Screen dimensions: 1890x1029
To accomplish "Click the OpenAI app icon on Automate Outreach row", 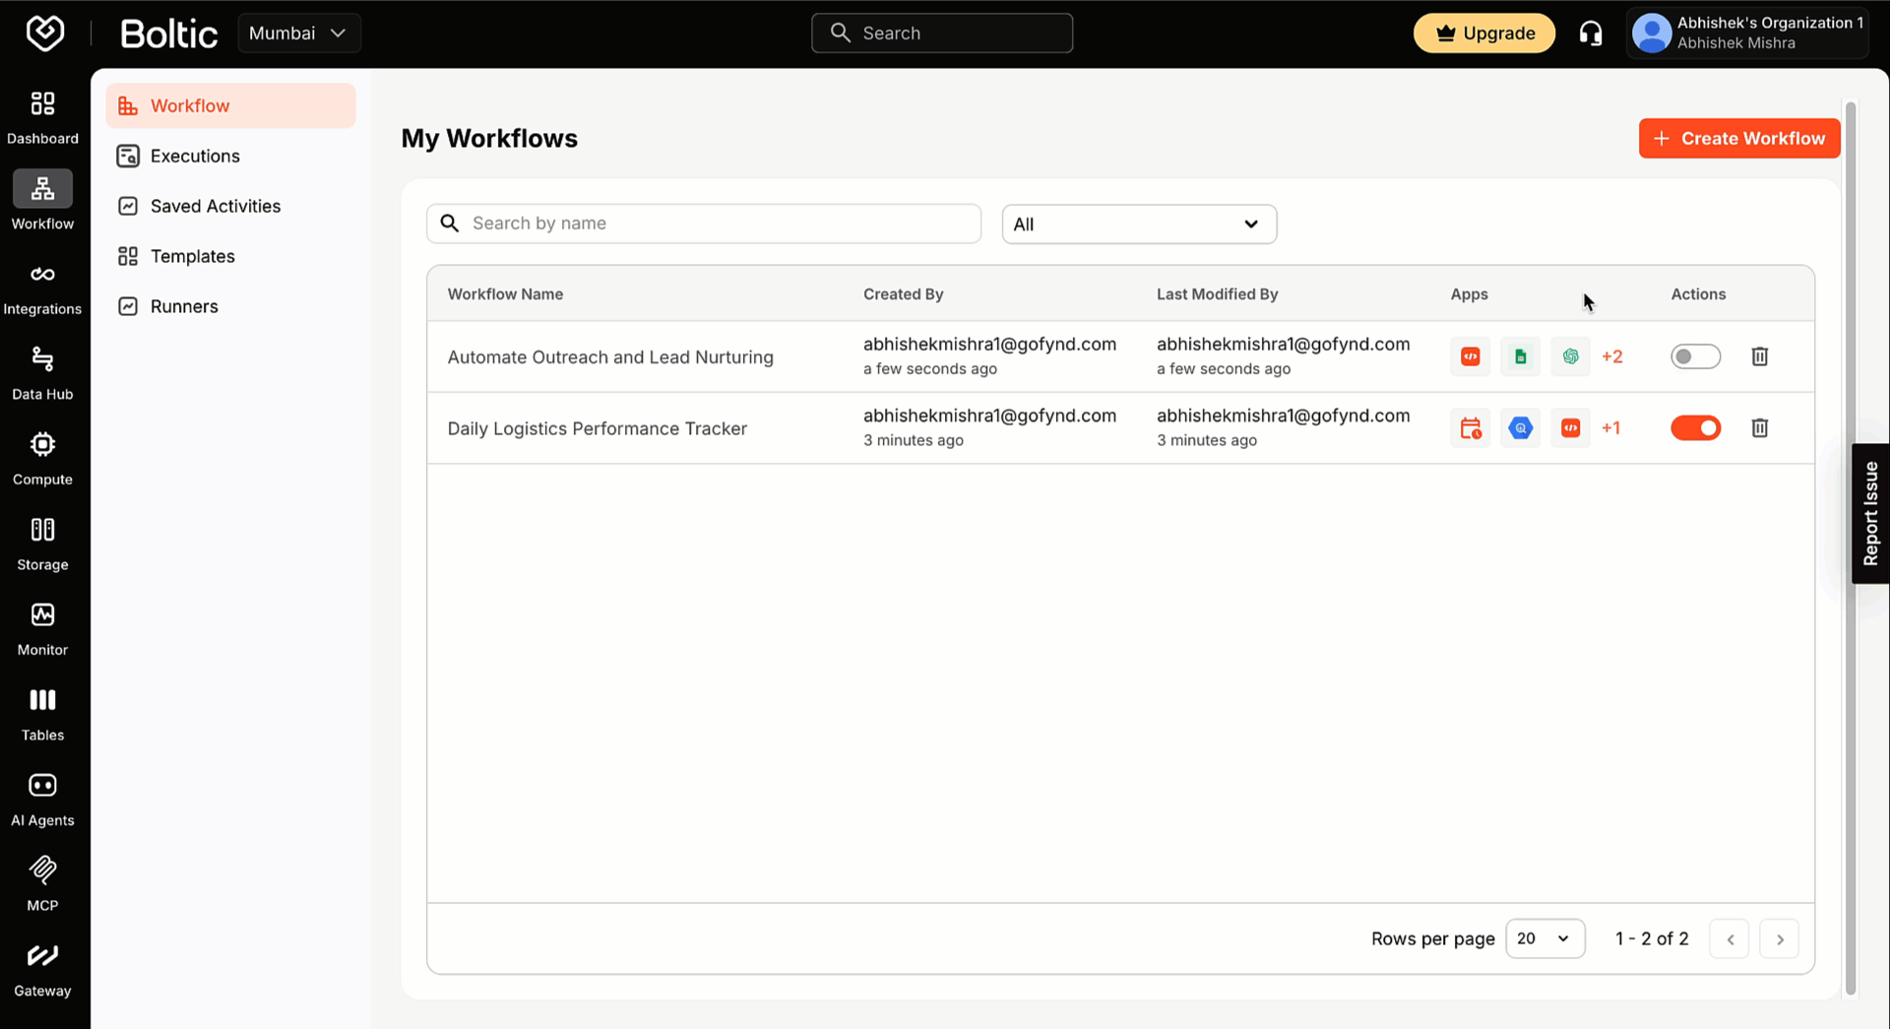I will (1570, 356).
